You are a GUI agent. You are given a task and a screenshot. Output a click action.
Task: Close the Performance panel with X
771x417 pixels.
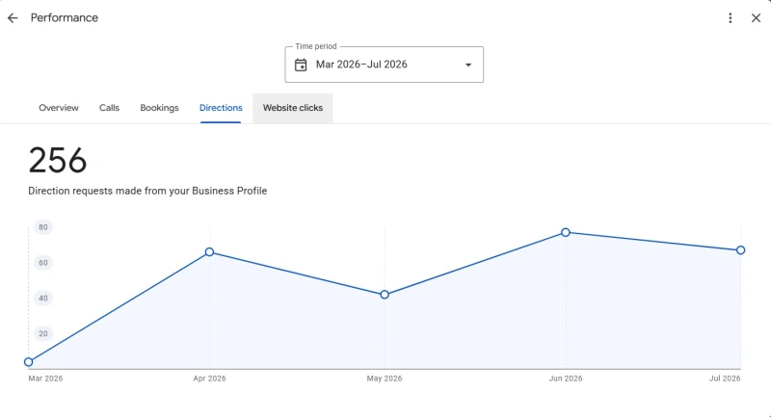coord(756,18)
